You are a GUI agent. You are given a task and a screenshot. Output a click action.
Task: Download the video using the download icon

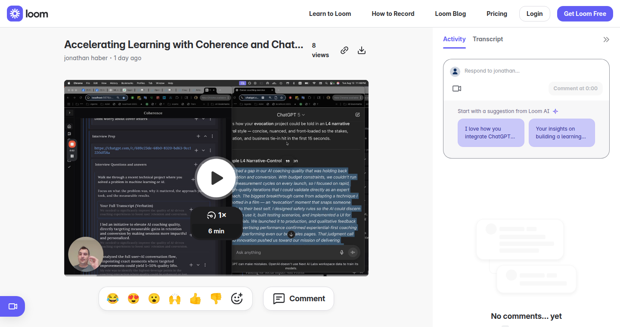pyautogui.click(x=362, y=50)
